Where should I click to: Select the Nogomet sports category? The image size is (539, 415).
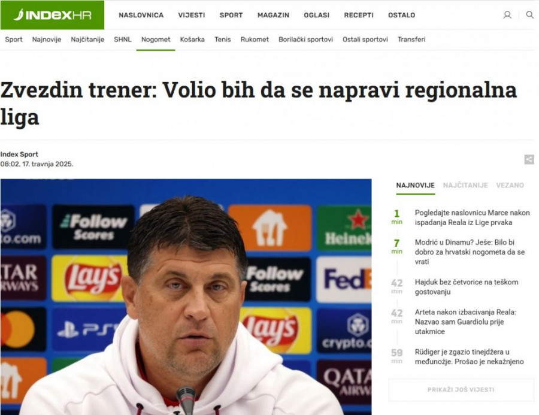point(156,40)
